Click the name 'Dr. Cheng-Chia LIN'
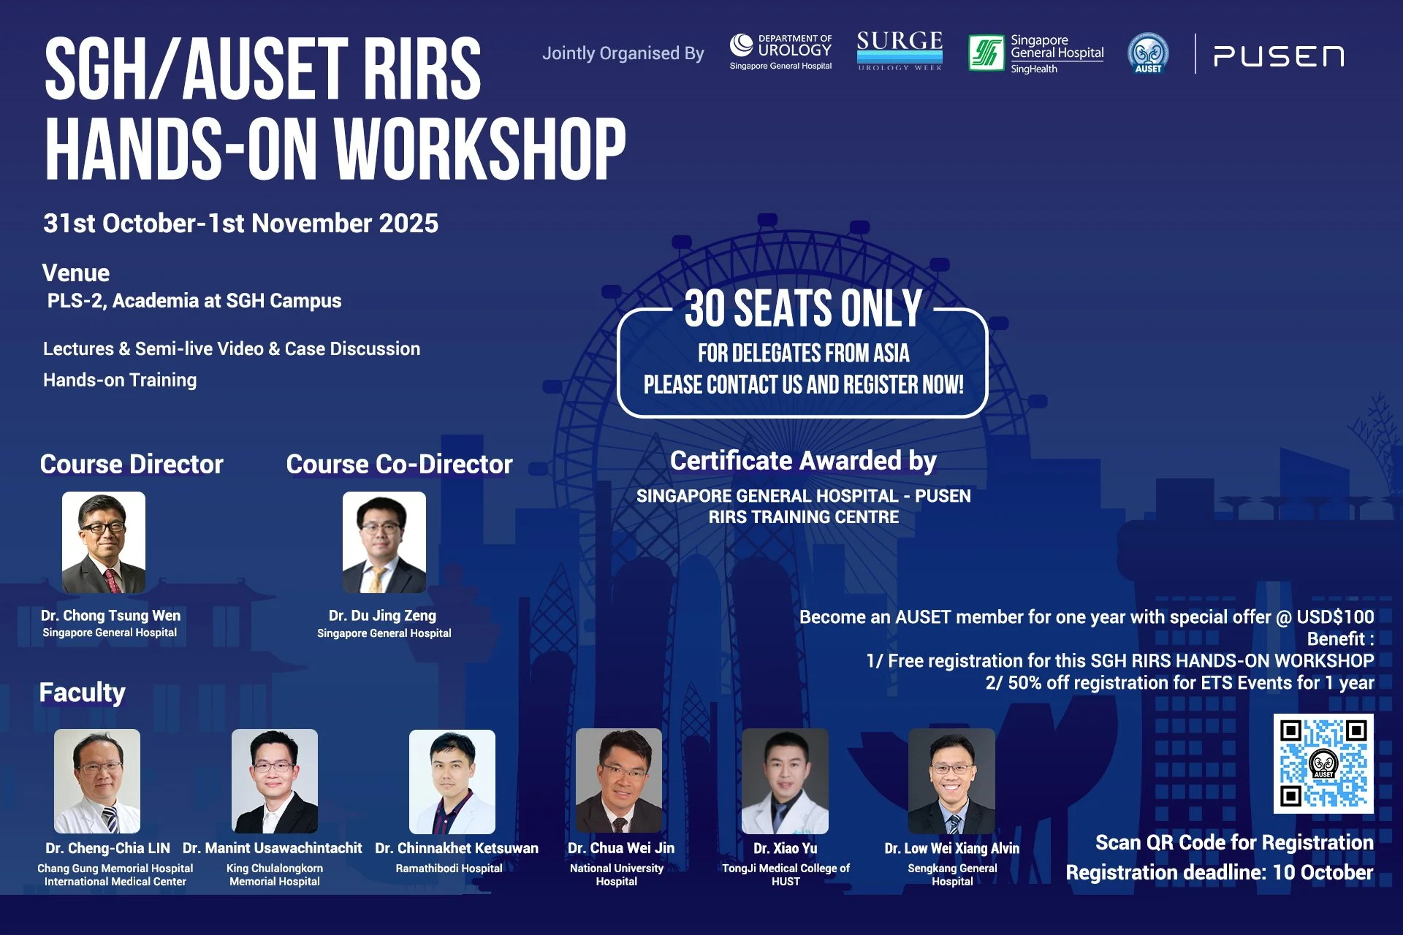The width and height of the screenshot is (1403, 935). click(x=107, y=849)
